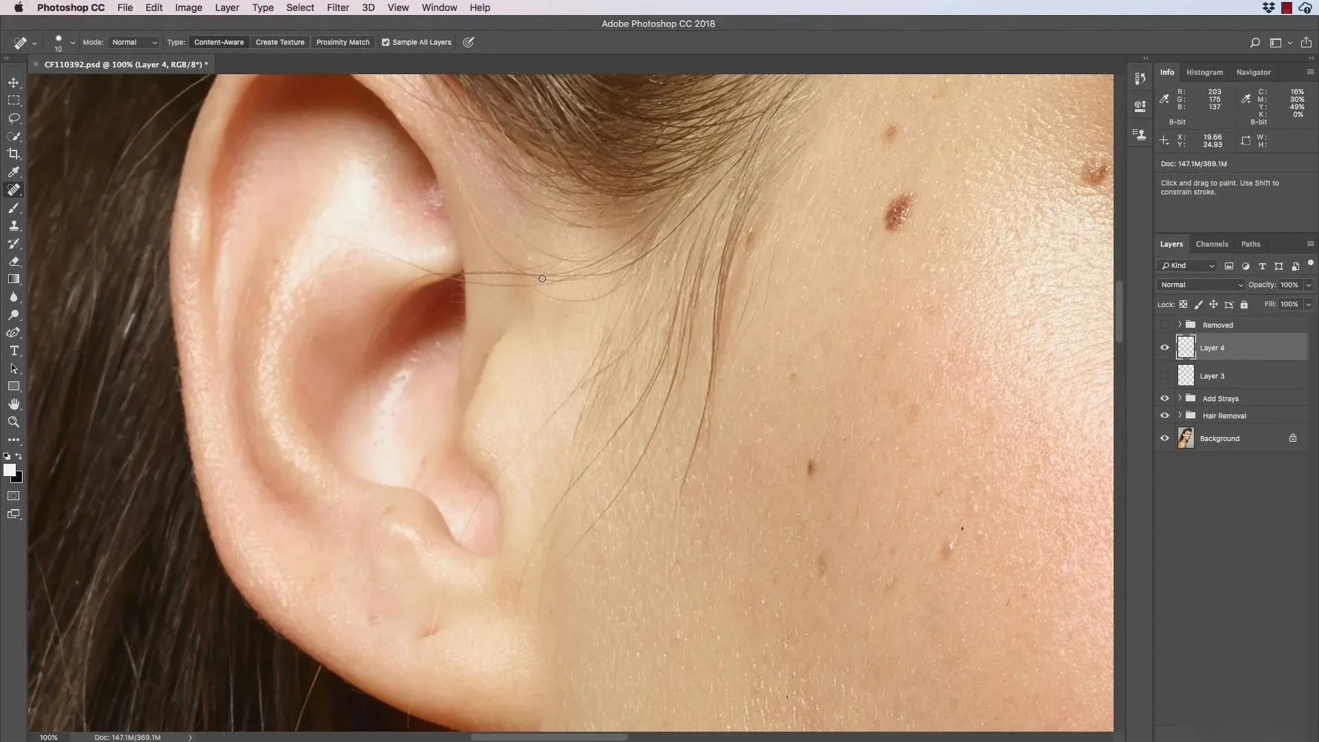The height and width of the screenshot is (742, 1319).
Task: Activate the Zoom tool
Action: click(x=14, y=422)
